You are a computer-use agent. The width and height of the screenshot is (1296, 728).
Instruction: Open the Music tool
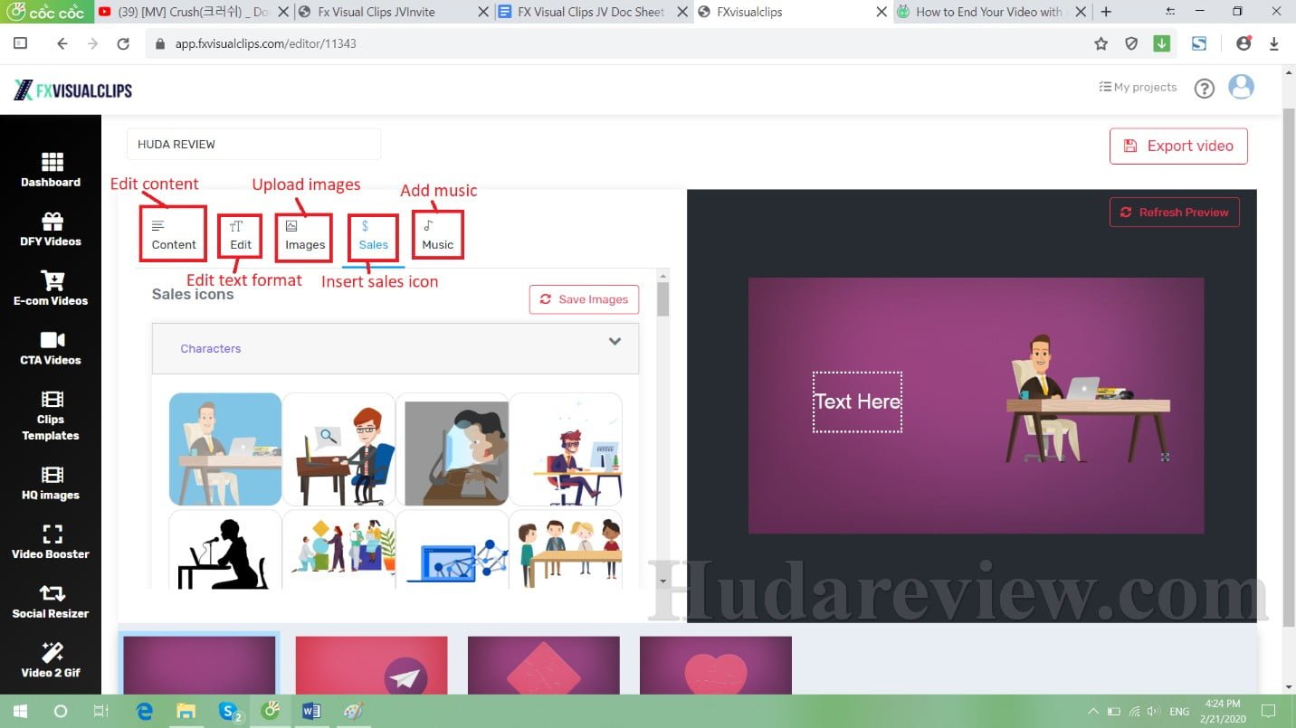point(437,233)
